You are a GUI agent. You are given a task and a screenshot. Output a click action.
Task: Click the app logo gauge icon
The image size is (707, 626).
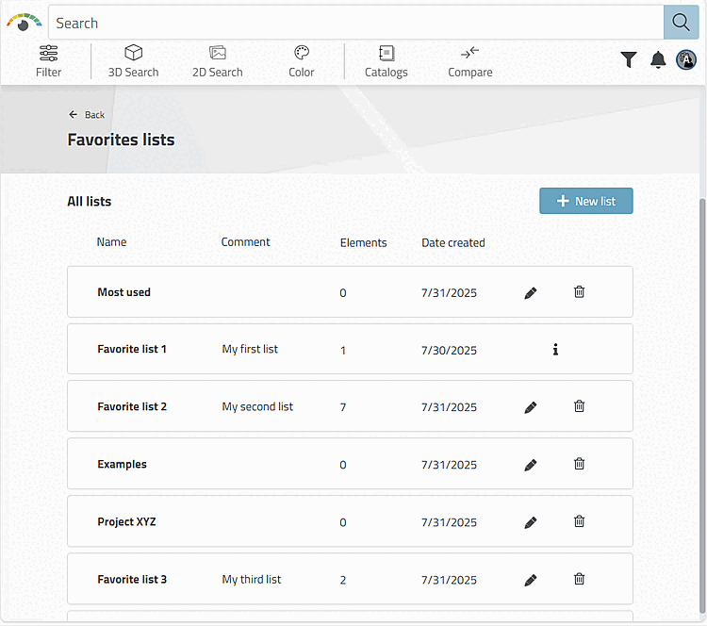[24, 22]
